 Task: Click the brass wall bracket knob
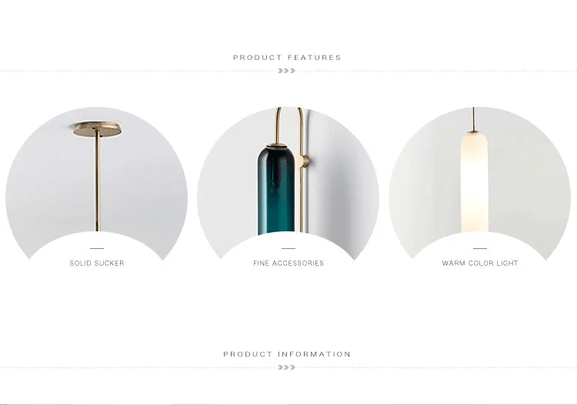[x=306, y=161]
